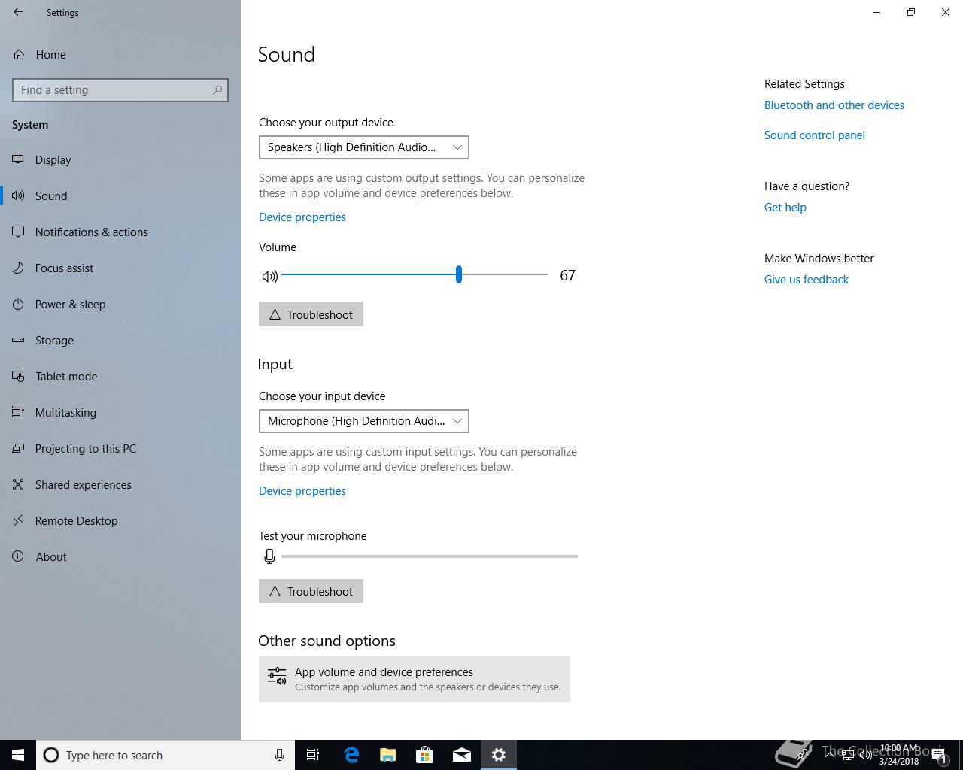This screenshot has height=770, width=963.
Task: Click the back arrow in Settings title bar
Action: tap(18, 12)
